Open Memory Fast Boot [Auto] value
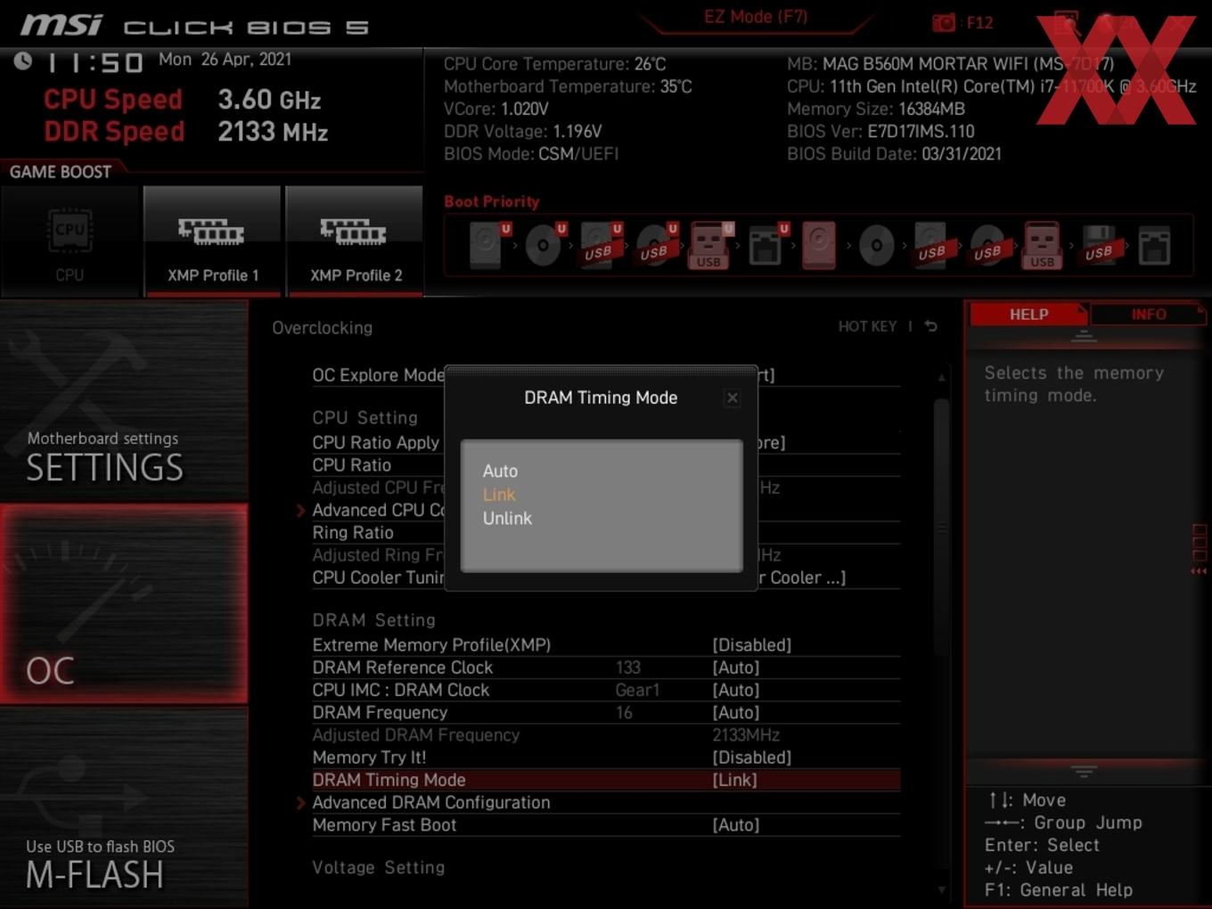 coord(735,825)
